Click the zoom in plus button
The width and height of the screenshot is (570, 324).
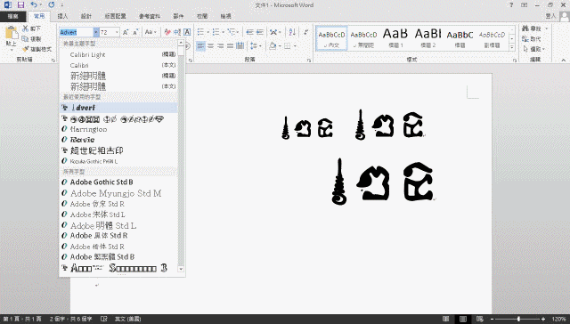click(x=543, y=319)
